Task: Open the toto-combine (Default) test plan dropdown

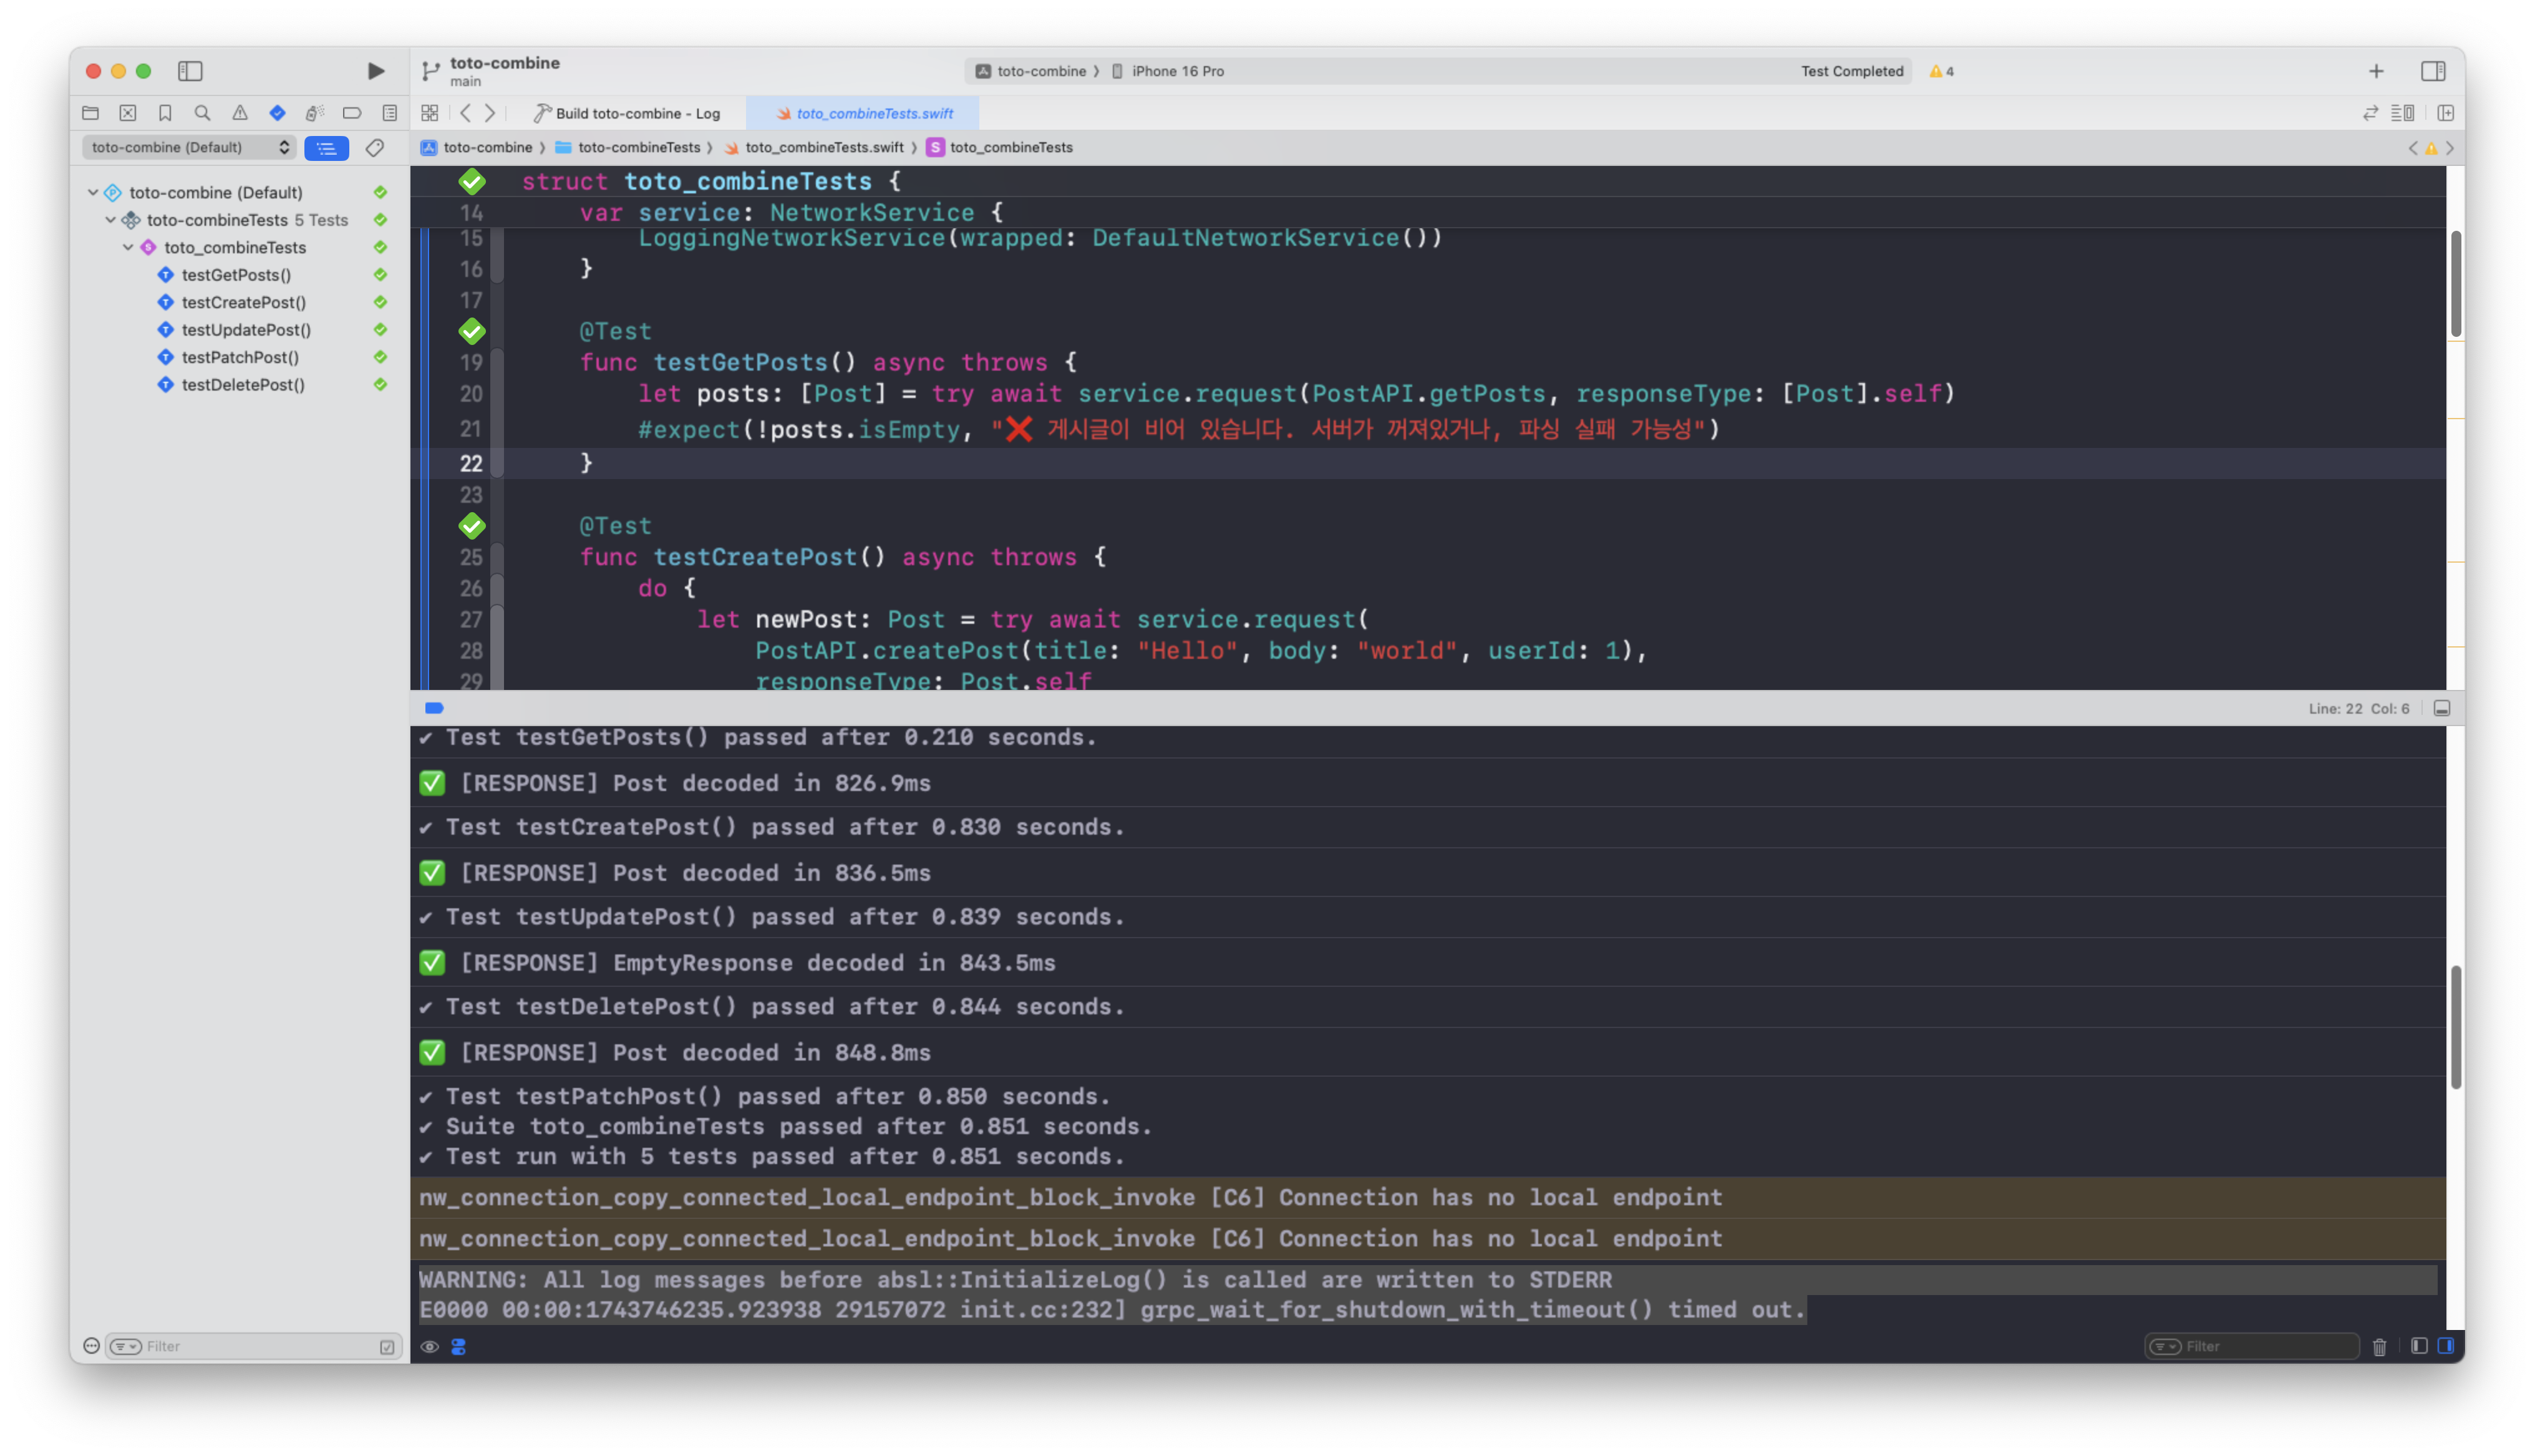Action: 189,148
